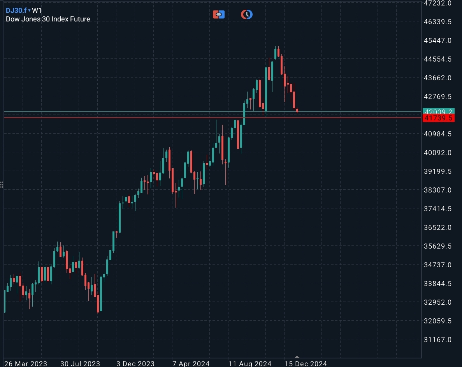The width and height of the screenshot is (462, 367).
Task: Click the 15 Dec 2024 date label
Action: pos(306,363)
